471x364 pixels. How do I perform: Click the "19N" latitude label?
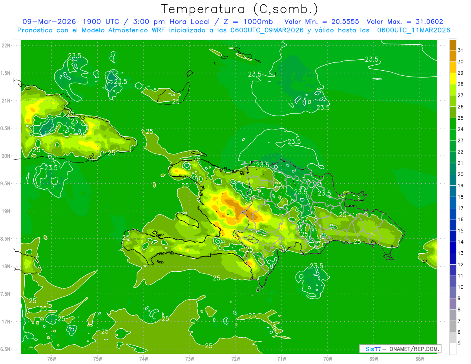coord(6,211)
